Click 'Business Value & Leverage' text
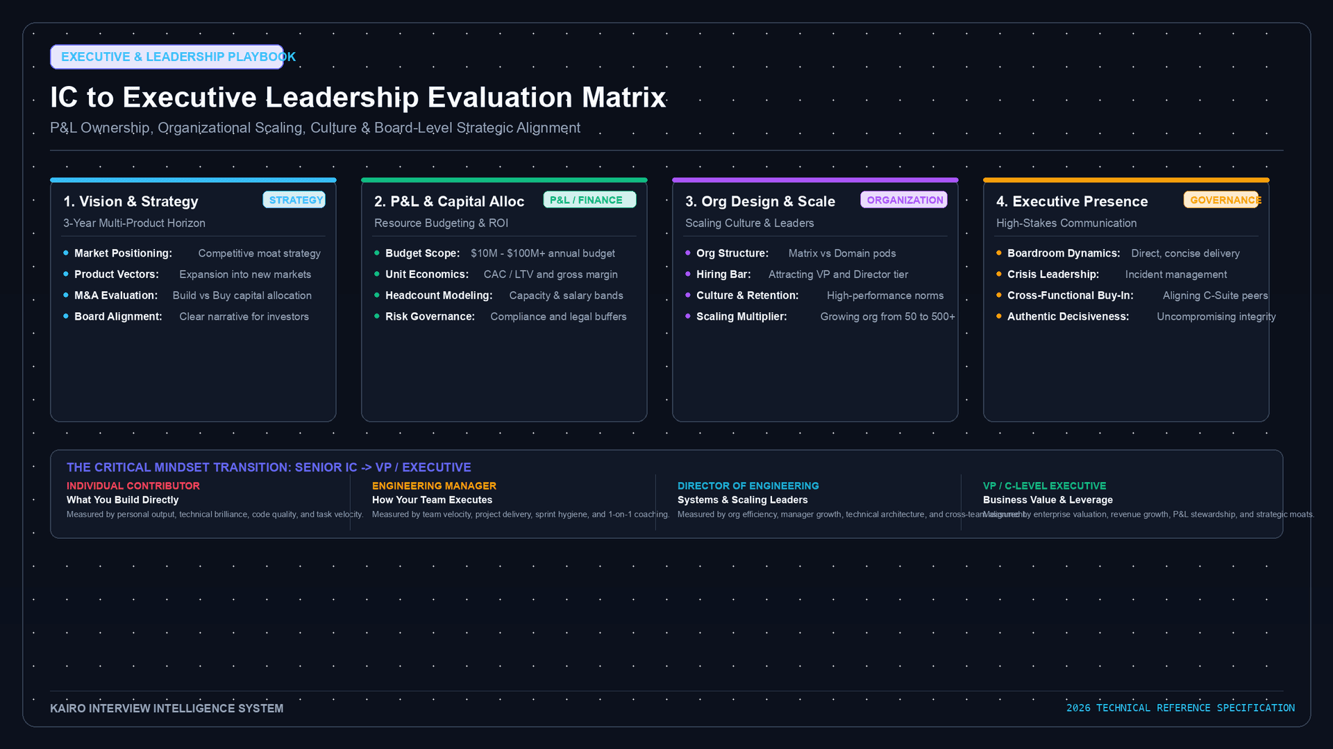 (x=1048, y=500)
